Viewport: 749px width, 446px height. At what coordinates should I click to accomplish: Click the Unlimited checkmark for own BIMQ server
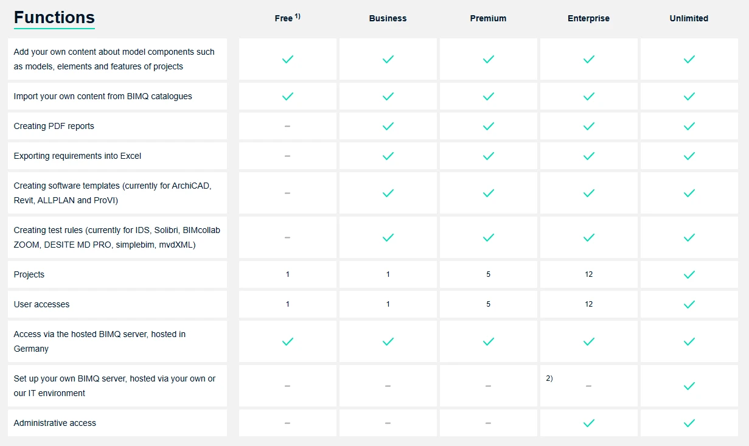(689, 386)
